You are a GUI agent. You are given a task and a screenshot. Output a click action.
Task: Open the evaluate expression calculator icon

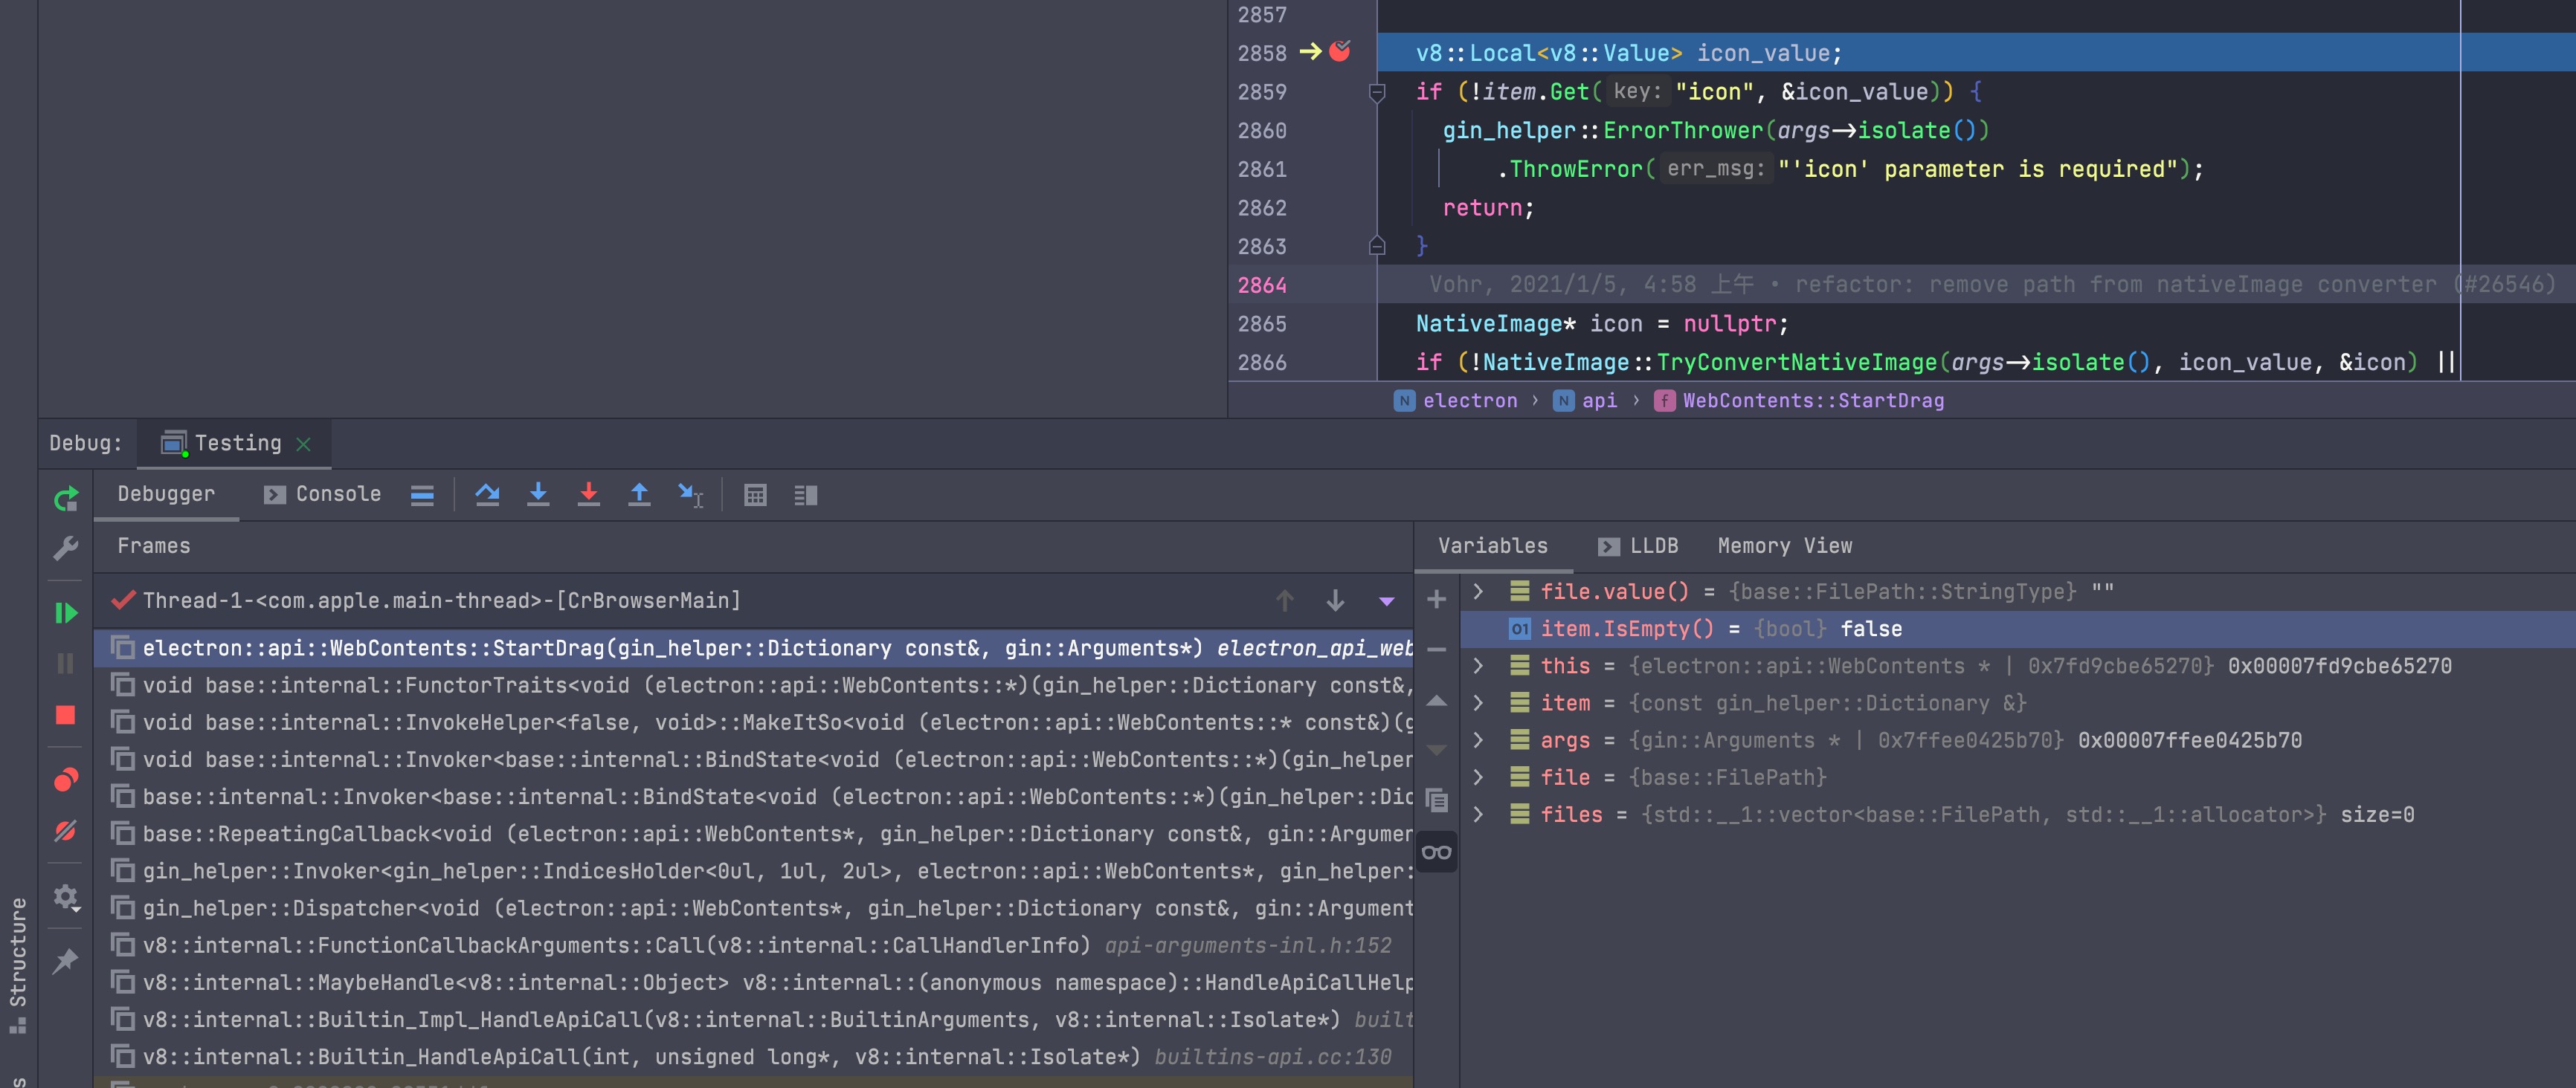tap(755, 494)
